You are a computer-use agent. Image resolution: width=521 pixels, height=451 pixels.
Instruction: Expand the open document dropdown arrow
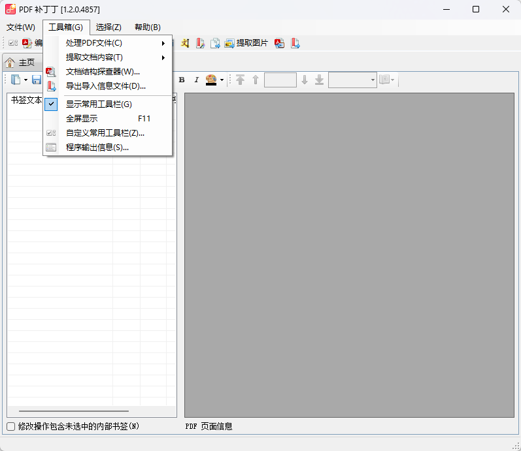(x=25, y=80)
